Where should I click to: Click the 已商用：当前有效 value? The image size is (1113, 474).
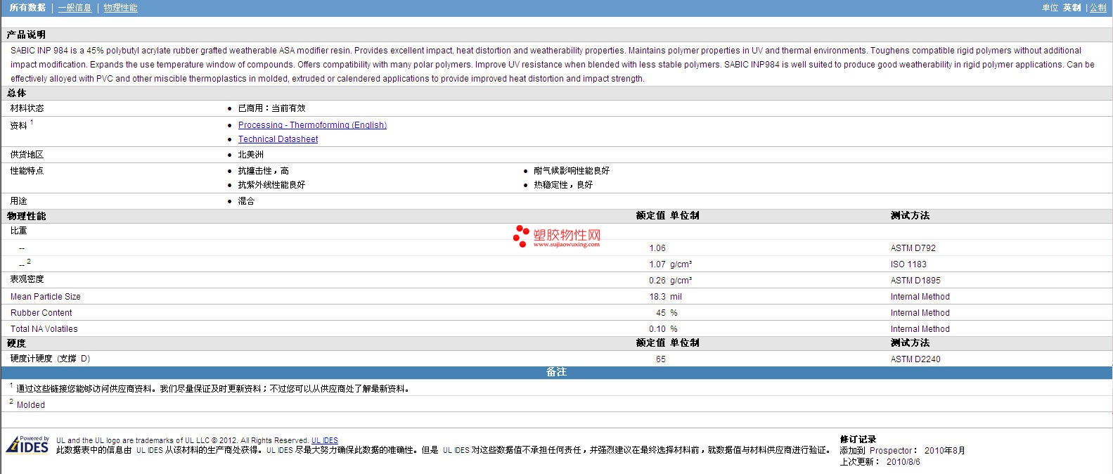pos(271,108)
